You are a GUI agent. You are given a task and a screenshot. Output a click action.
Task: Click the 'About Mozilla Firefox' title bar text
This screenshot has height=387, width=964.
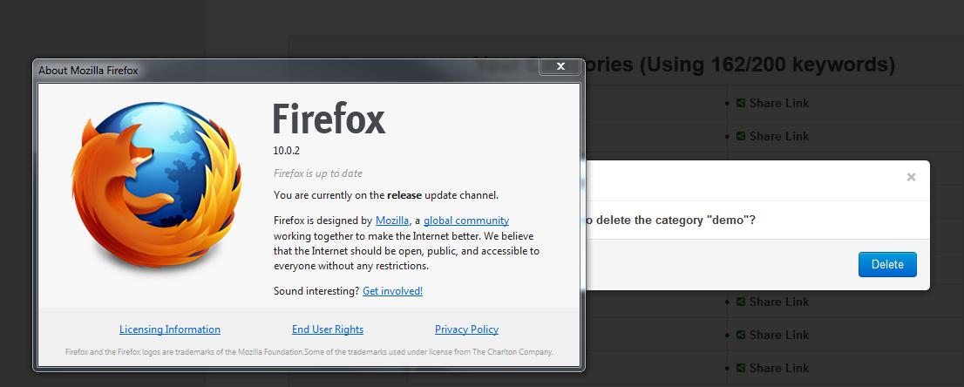pyautogui.click(x=89, y=70)
